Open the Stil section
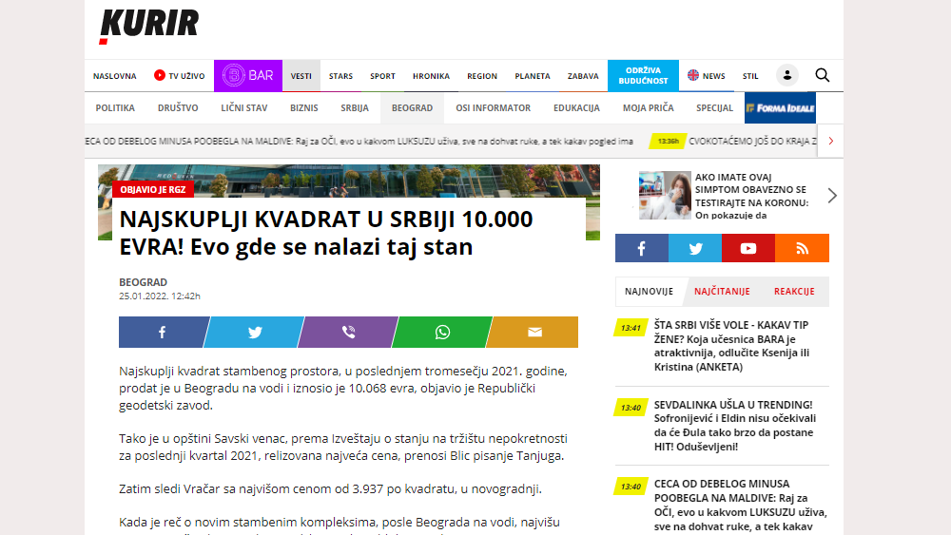Image resolution: width=951 pixels, height=535 pixels. click(x=750, y=76)
